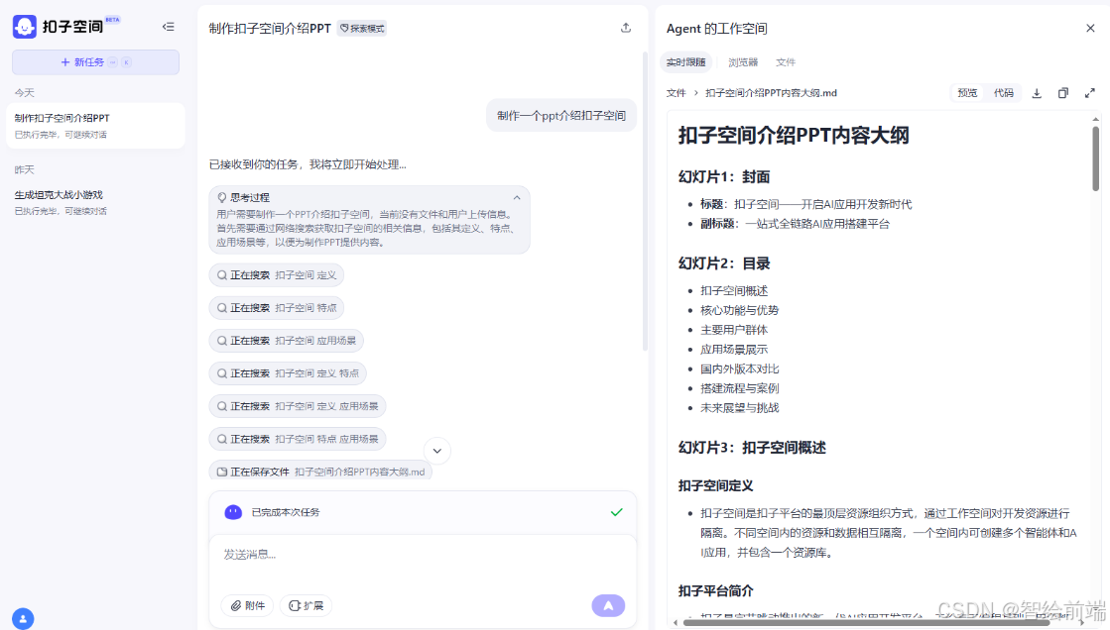Click the document vertical scrollbar thumb
This screenshot has height=630, width=1110.
[x=1096, y=159]
